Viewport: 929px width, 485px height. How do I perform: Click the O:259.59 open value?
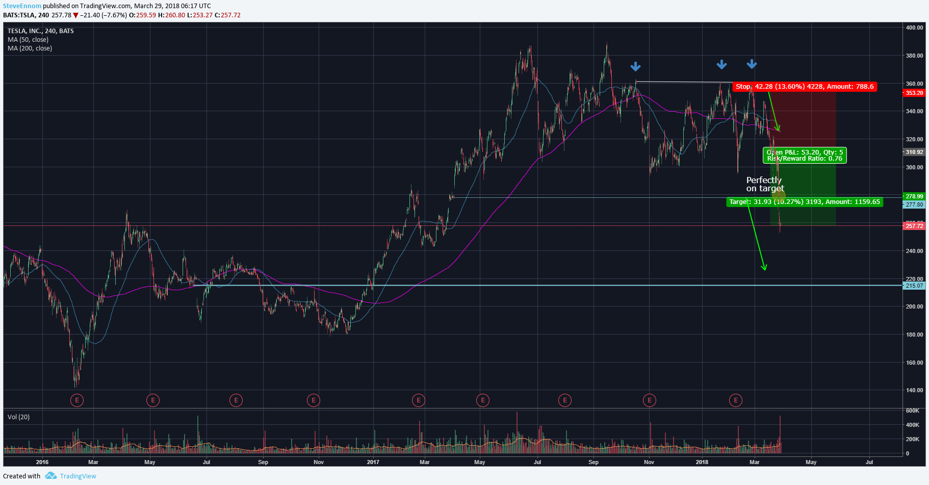[143, 15]
